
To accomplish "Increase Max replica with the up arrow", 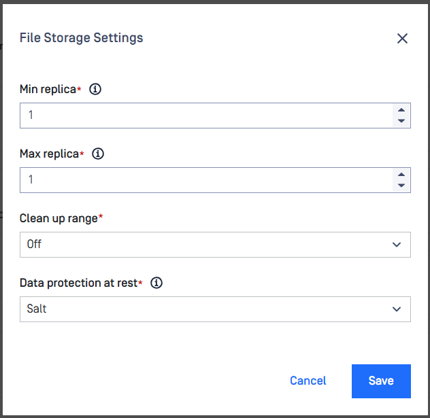I will 401,175.
